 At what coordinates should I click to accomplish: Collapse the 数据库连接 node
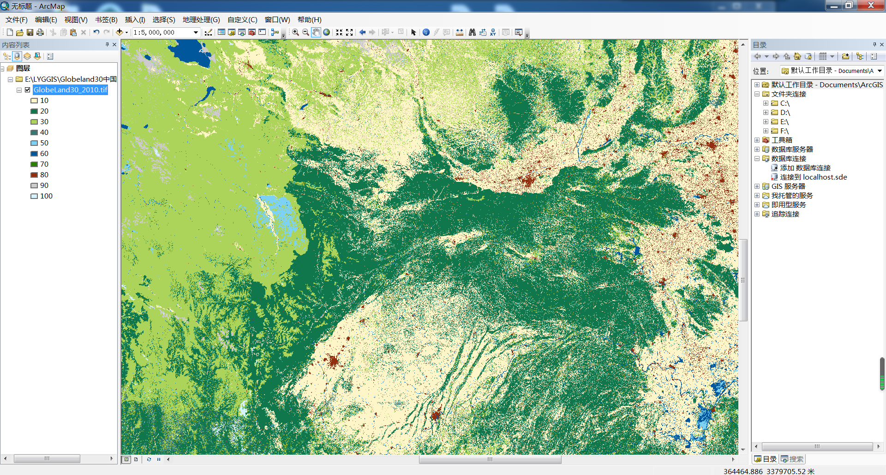(x=757, y=158)
